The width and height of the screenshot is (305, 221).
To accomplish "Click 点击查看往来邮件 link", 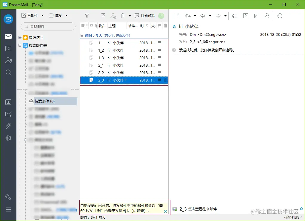I will coord(202,209).
